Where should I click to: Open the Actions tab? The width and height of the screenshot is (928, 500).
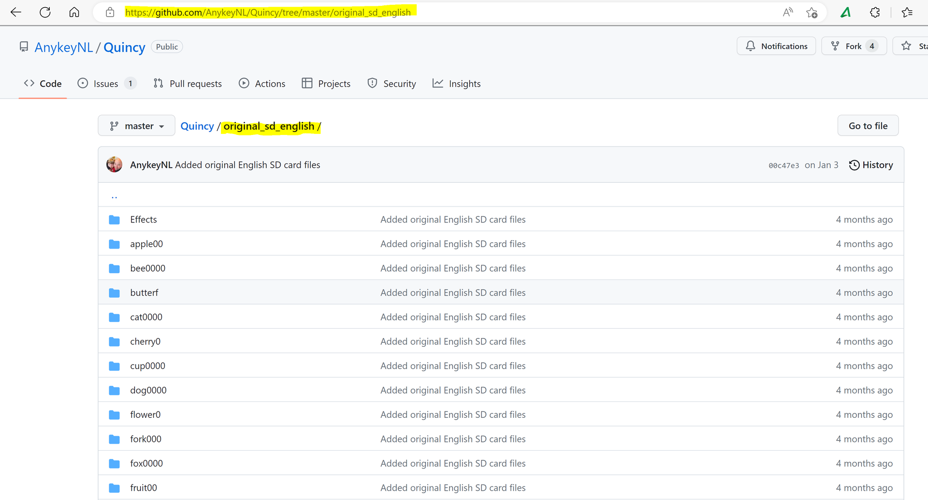point(262,84)
